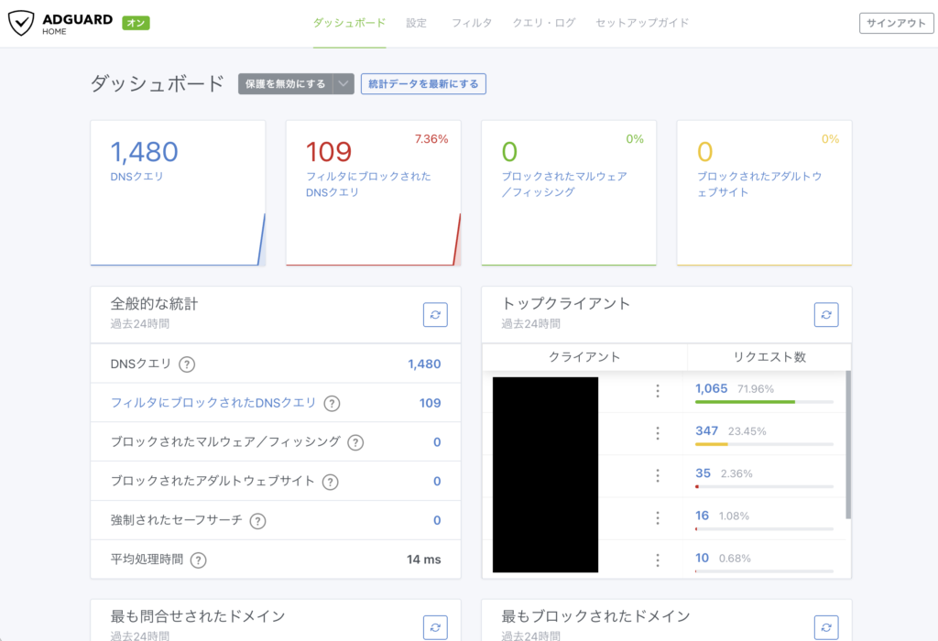Refresh the 最もブロックされたドメイン panel
This screenshot has height=641, width=938.
point(826,626)
